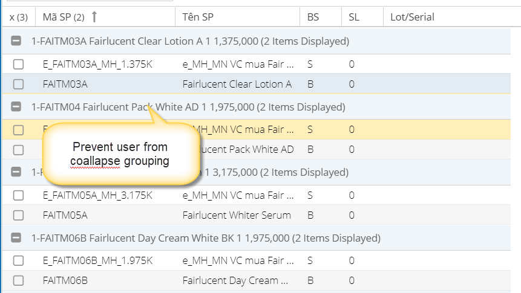Click the Lot/Serial column header

pyautogui.click(x=412, y=18)
